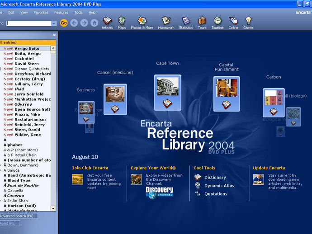Open the Help menu
This screenshot has width=312, height=234.
pos(92,13)
